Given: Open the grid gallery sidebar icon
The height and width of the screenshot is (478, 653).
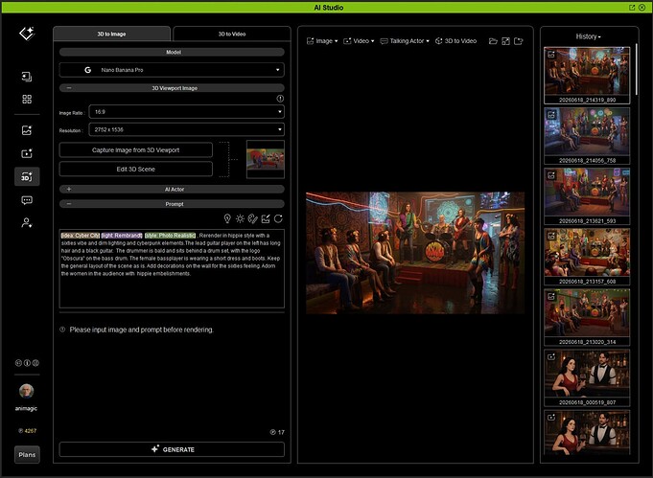Looking at the screenshot, I should pyautogui.click(x=27, y=99).
